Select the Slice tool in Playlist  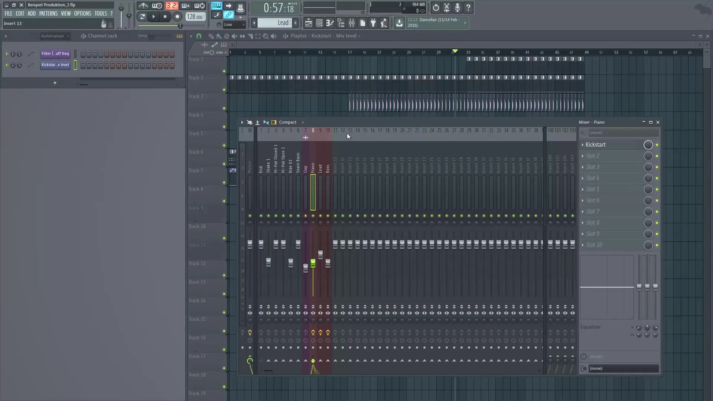(250, 36)
